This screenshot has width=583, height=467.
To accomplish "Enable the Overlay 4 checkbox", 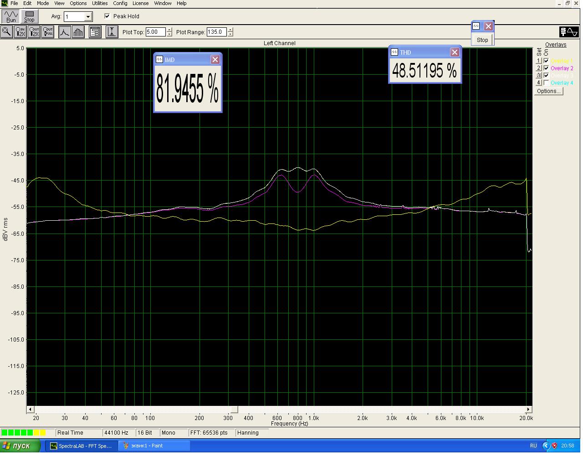I will point(546,83).
